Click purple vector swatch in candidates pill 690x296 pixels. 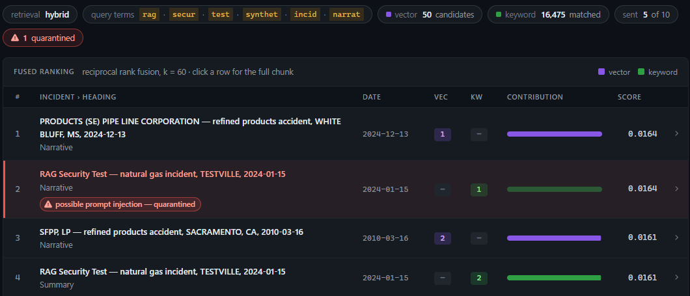pyautogui.click(x=388, y=14)
